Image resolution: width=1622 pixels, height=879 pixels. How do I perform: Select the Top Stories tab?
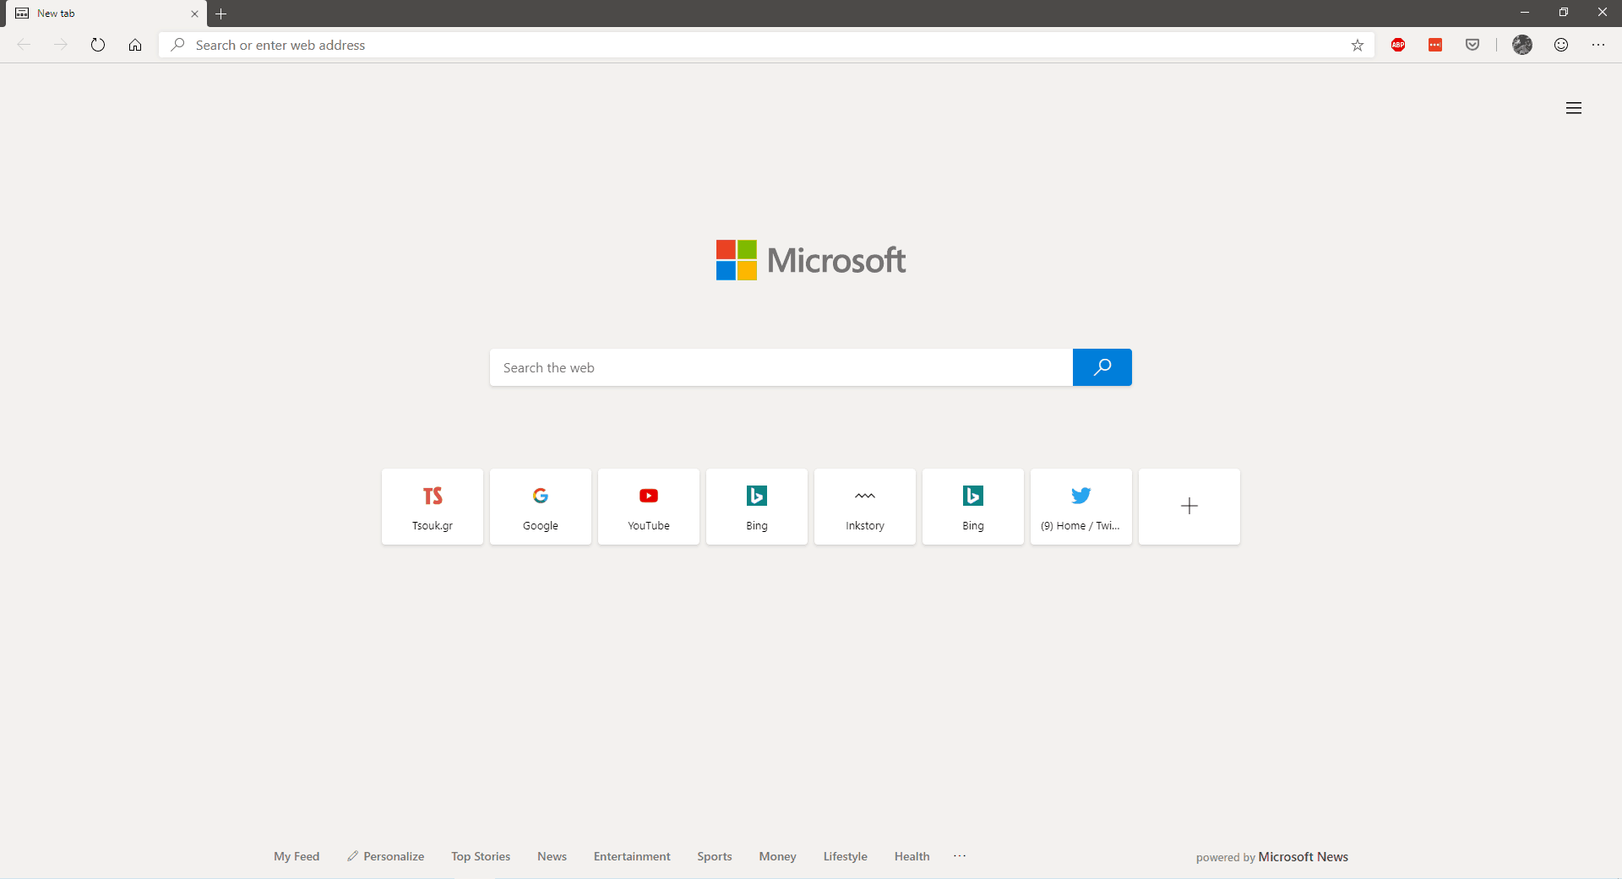point(480,856)
